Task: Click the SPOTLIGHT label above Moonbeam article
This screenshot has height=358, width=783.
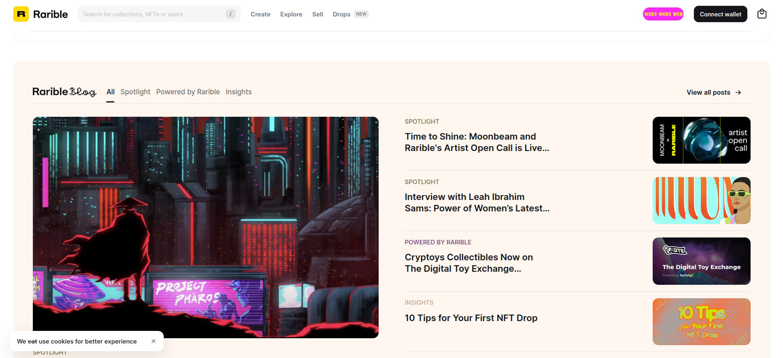Action: click(x=422, y=122)
